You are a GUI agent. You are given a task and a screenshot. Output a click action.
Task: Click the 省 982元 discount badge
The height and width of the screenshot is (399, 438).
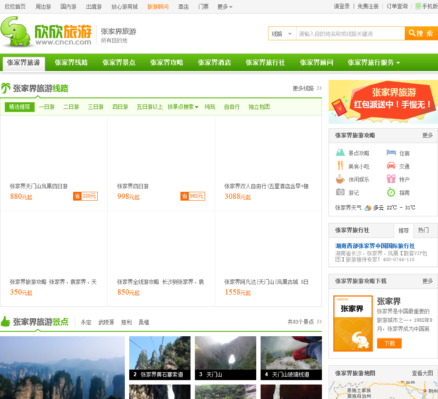tap(192, 196)
